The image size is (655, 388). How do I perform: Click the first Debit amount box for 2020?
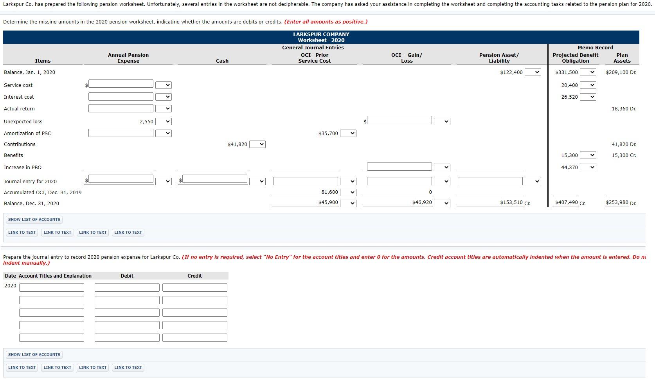point(126,287)
